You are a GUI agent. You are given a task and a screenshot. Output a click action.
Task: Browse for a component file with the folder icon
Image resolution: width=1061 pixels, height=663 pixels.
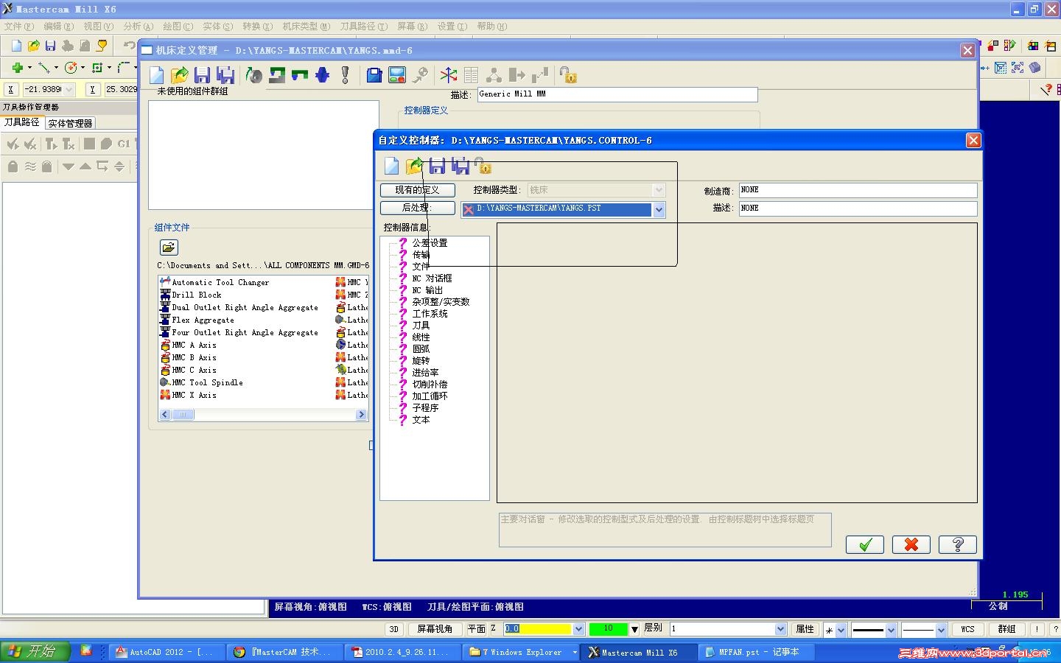(x=169, y=248)
